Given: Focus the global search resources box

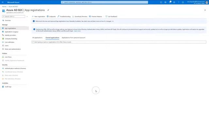Looking at the screenshot, I should click(x=104, y=2).
